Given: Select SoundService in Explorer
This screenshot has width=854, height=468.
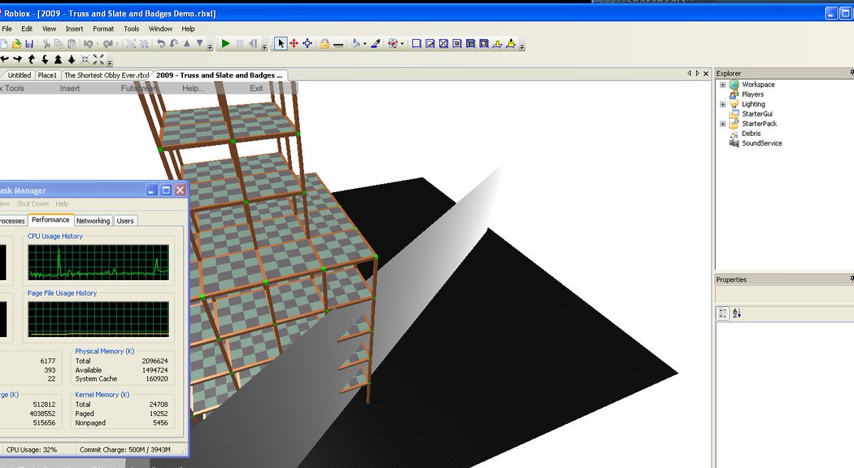Looking at the screenshot, I should click(761, 143).
